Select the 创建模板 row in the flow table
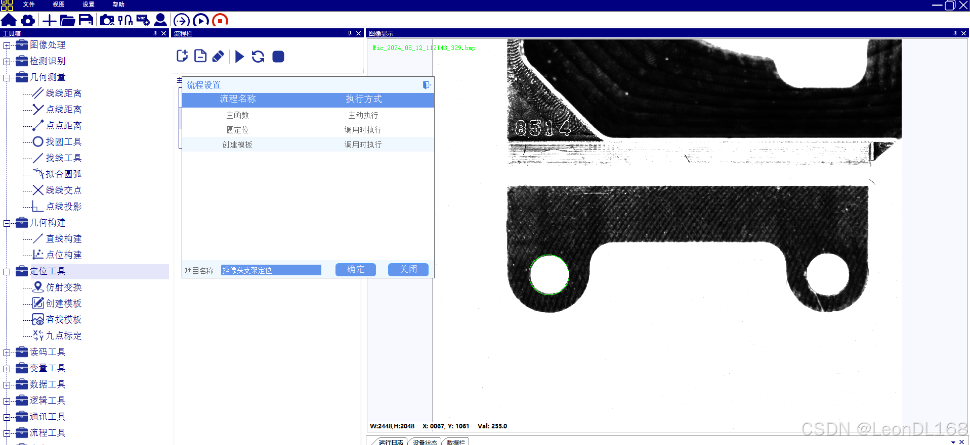 308,144
